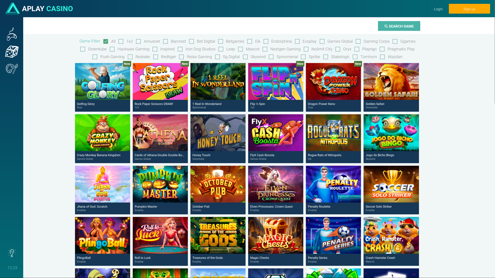Launch Rock Paper Scissors DRAW! game
Screen dimensions: 495x278
(160, 81)
